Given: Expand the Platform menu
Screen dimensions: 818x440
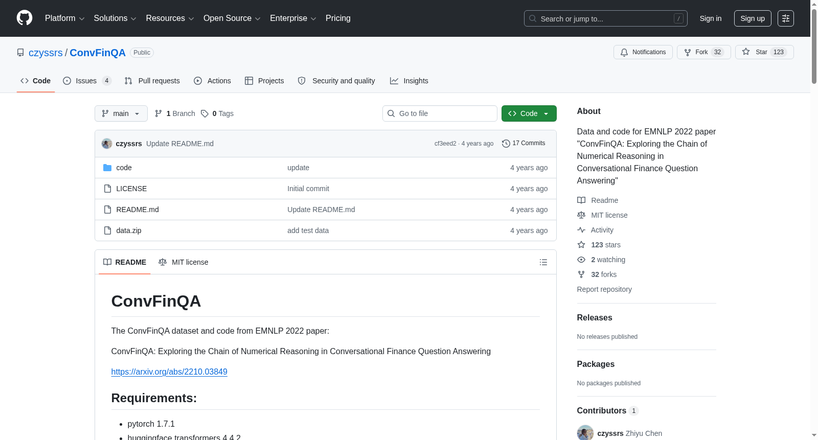Looking at the screenshot, I should pos(65,18).
